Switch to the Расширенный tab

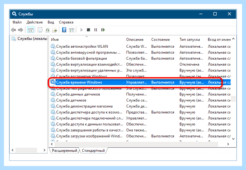pos(65,151)
